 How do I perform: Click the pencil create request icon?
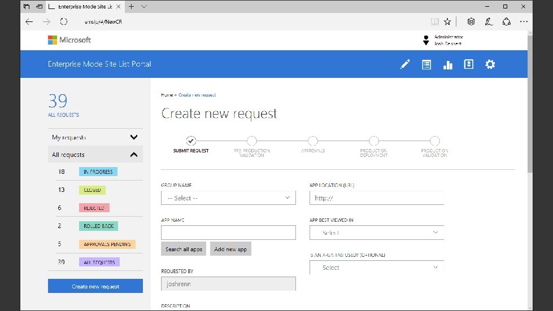[405, 64]
